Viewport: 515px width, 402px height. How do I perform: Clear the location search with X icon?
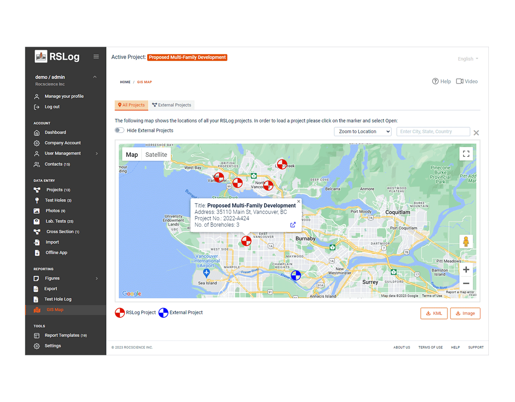pyautogui.click(x=476, y=132)
